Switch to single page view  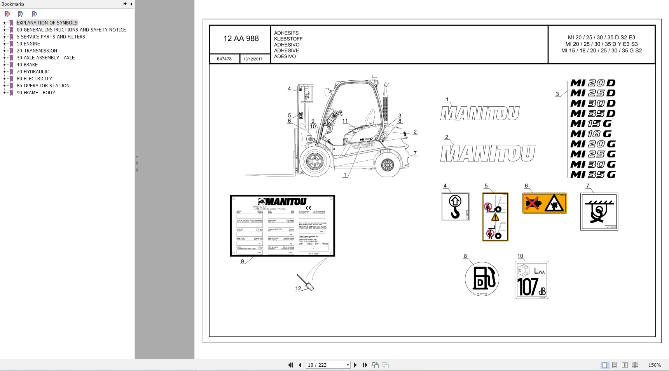(x=604, y=365)
